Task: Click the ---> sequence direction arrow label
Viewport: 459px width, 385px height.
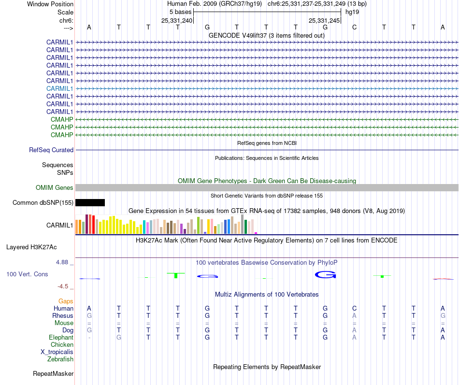Action: click(x=68, y=28)
